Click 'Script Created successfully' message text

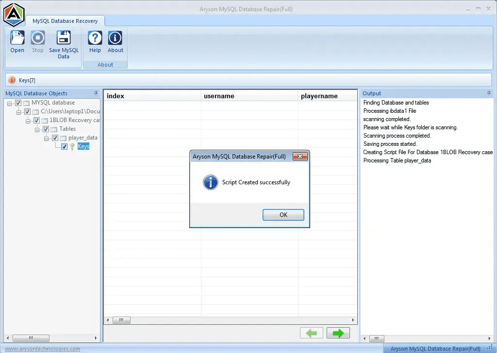tap(256, 182)
